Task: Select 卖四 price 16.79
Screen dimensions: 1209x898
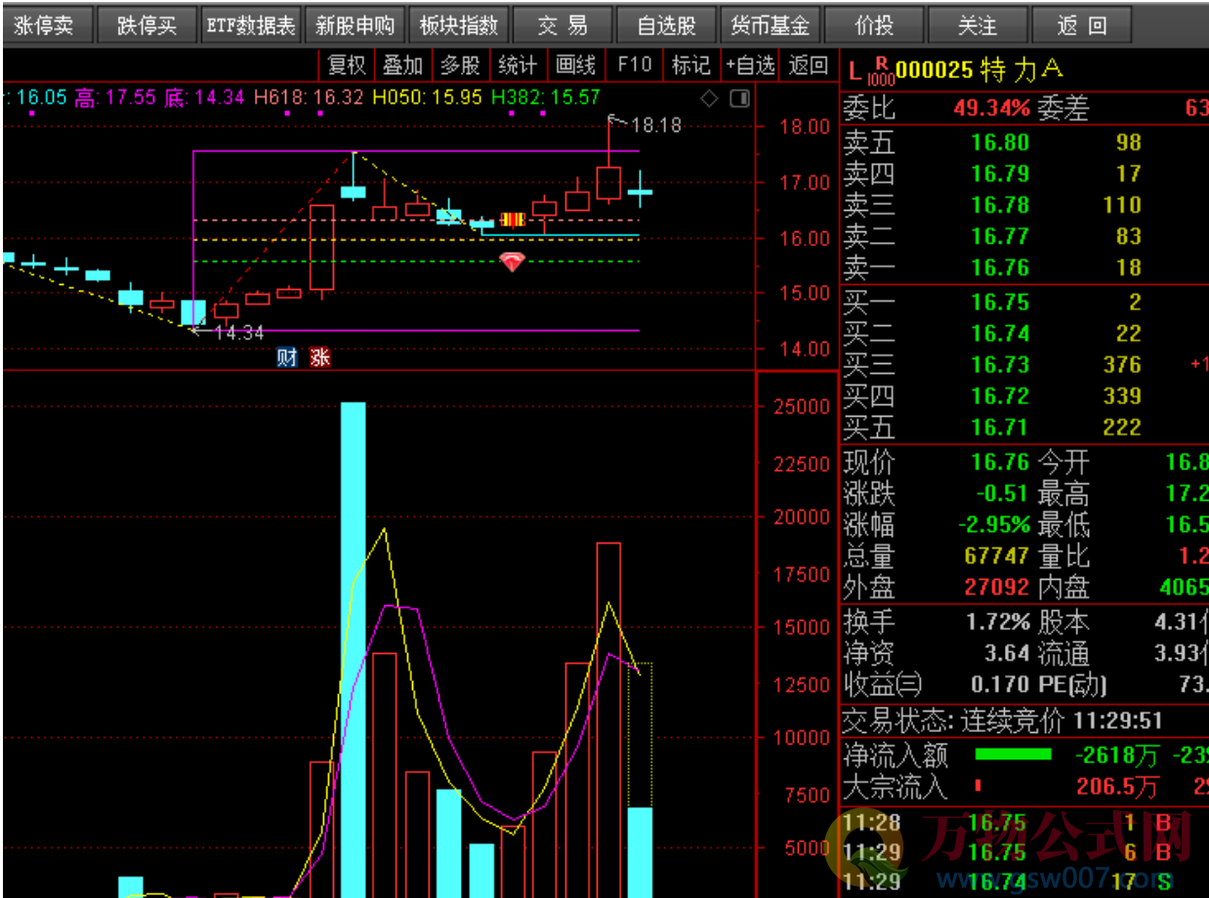Action: [x=1000, y=174]
